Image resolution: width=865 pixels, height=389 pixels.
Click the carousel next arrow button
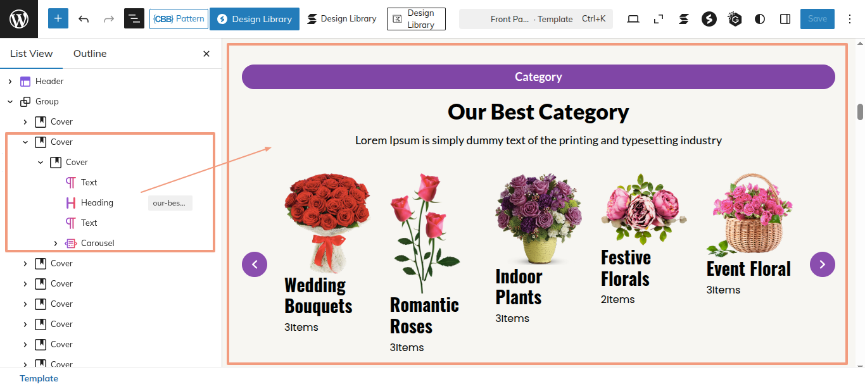822,264
